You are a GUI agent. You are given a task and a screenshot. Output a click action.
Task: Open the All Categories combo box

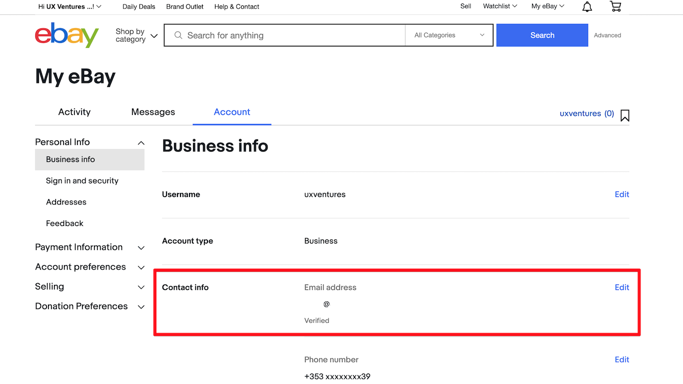coord(449,35)
